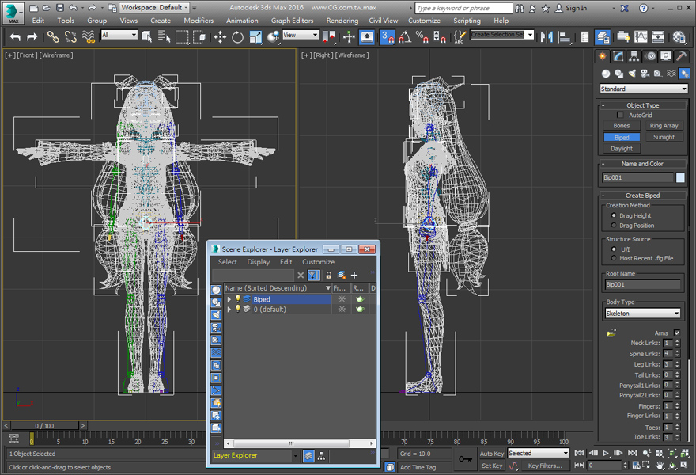Click the Scene Explorer horizontal scrollbar
This screenshot has height=475, width=696.
click(x=291, y=443)
